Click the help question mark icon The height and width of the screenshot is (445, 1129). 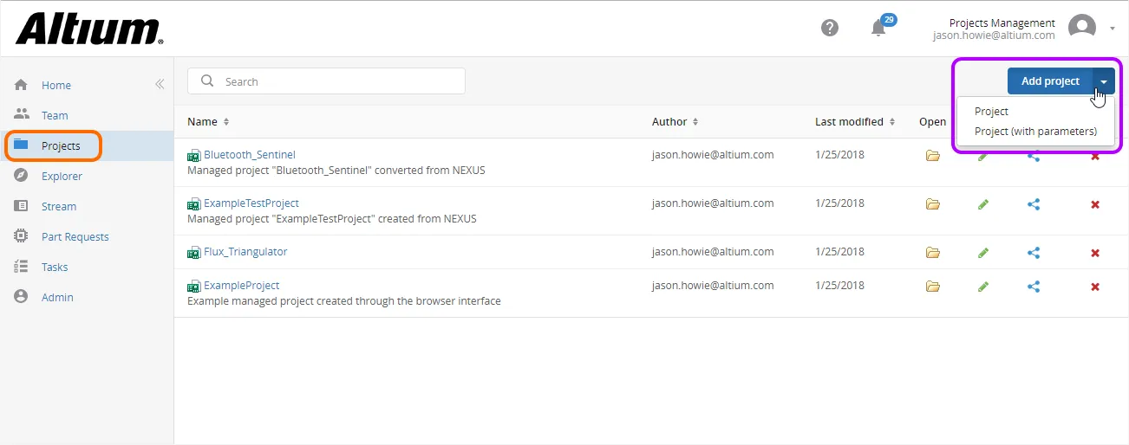point(830,28)
